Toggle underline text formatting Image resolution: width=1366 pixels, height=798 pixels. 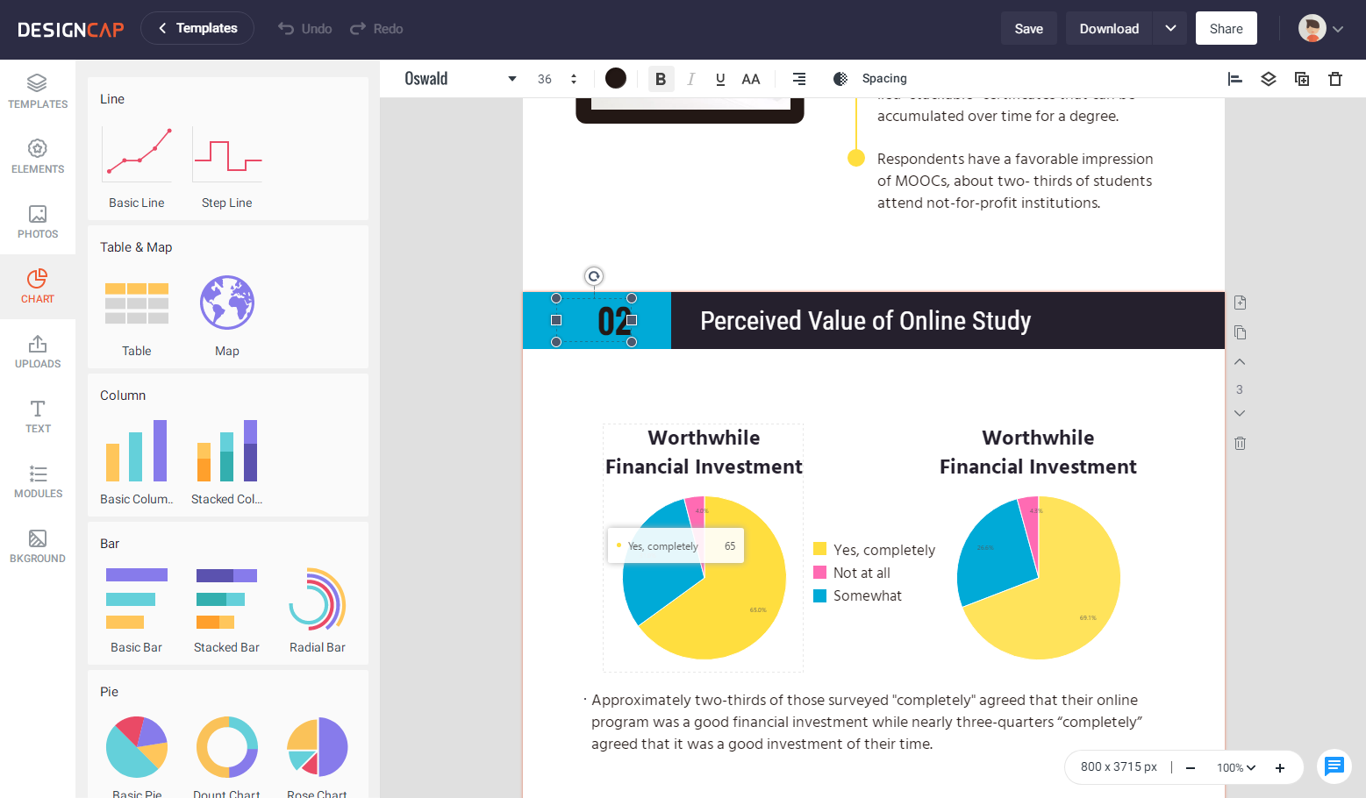click(x=720, y=79)
